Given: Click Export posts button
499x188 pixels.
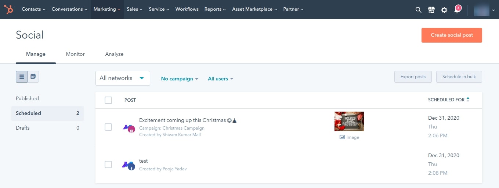Looking at the screenshot, I should (413, 77).
